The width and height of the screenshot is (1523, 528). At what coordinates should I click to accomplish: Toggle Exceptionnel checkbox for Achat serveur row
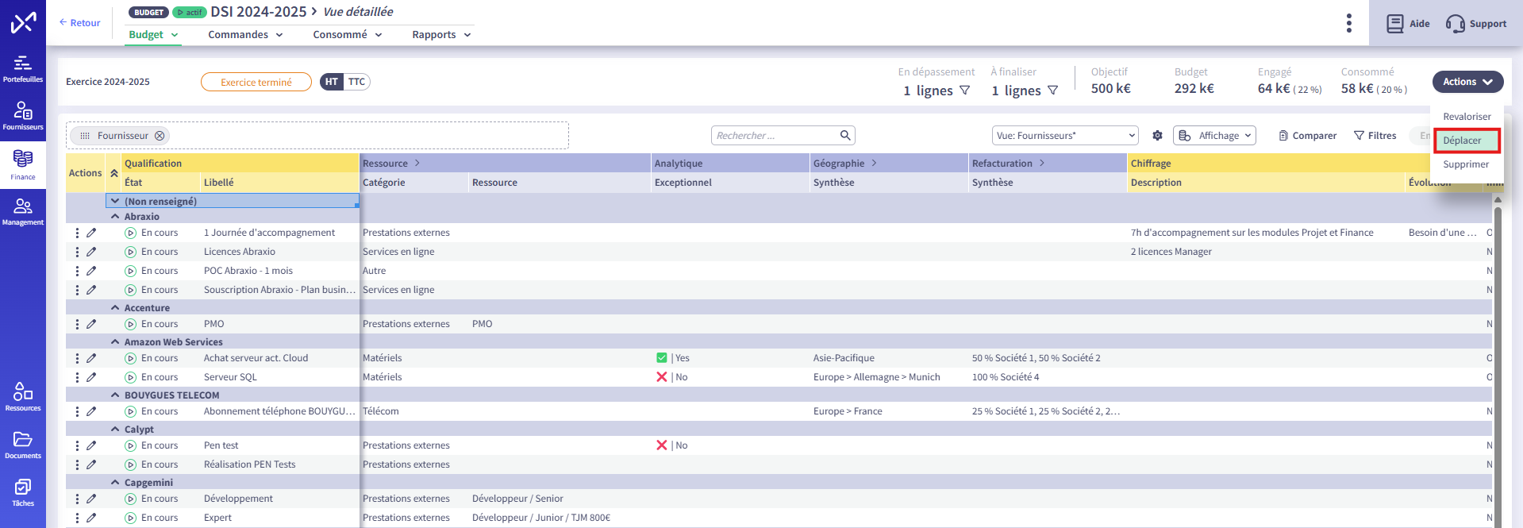point(662,358)
